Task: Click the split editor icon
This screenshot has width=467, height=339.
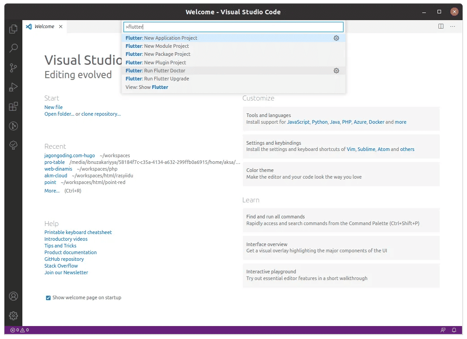Action: (441, 26)
